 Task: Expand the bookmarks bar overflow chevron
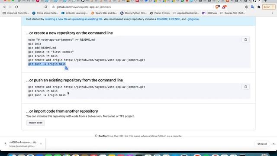(272, 13)
